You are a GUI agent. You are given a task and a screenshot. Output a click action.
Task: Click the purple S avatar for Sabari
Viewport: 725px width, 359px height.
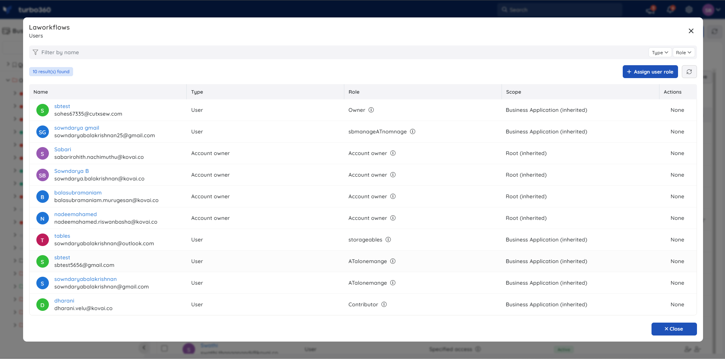point(42,154)
